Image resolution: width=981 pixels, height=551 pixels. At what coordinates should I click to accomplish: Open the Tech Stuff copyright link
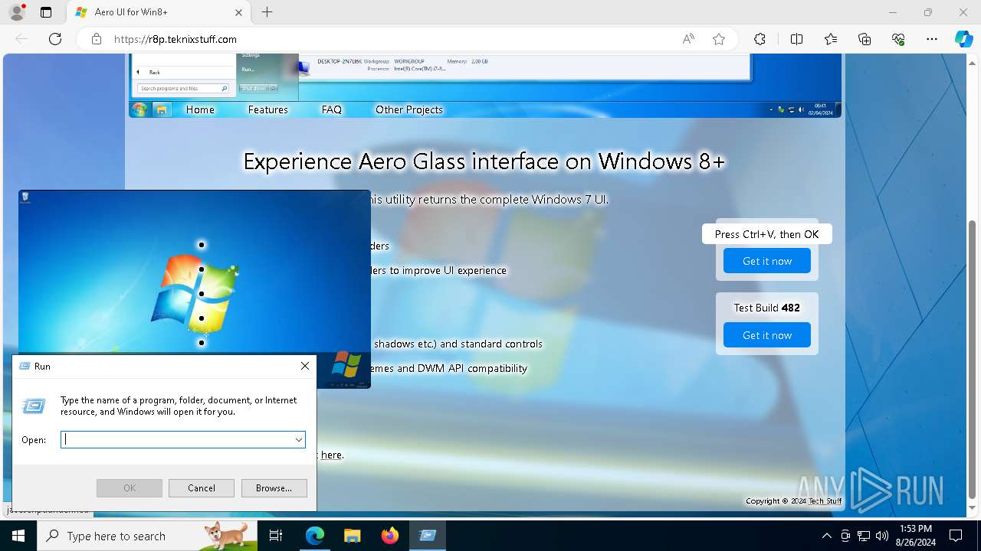[x=825, y=500]
